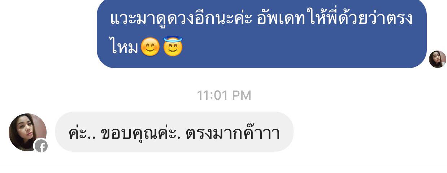Select the gray received message bubble
This screenshot has height=173, width=447.
pos(174,131)
